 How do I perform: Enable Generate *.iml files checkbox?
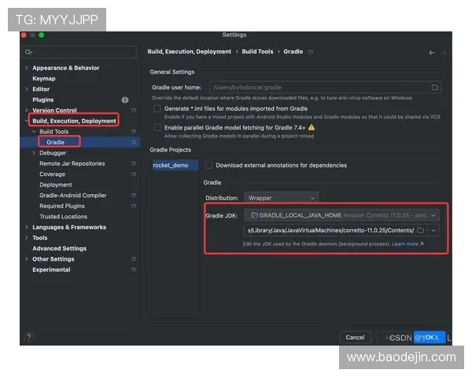pos(157,108)
